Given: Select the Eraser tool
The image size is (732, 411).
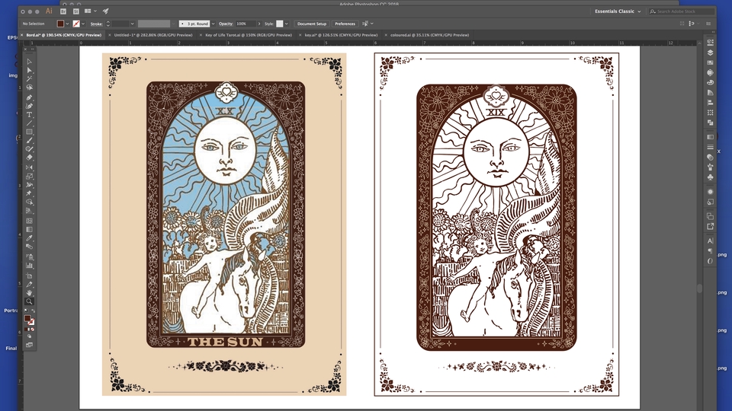Looking at the screenshot, I should 29,158.
